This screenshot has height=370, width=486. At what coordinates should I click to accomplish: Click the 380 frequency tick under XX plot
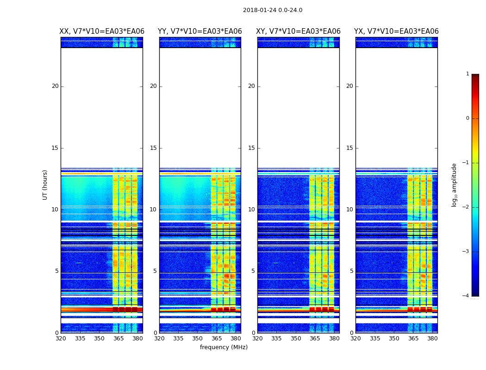[x=137, y=339]
